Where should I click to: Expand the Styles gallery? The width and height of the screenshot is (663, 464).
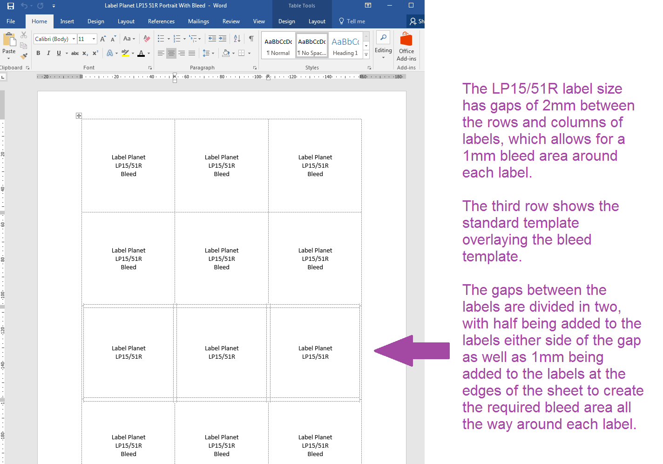pyautogui.click(x=366, y=55)
